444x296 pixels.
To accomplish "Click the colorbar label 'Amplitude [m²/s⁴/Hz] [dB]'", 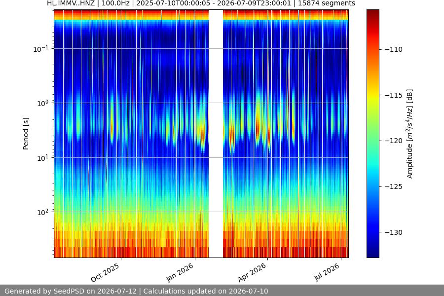I will (x=409, y=134).
